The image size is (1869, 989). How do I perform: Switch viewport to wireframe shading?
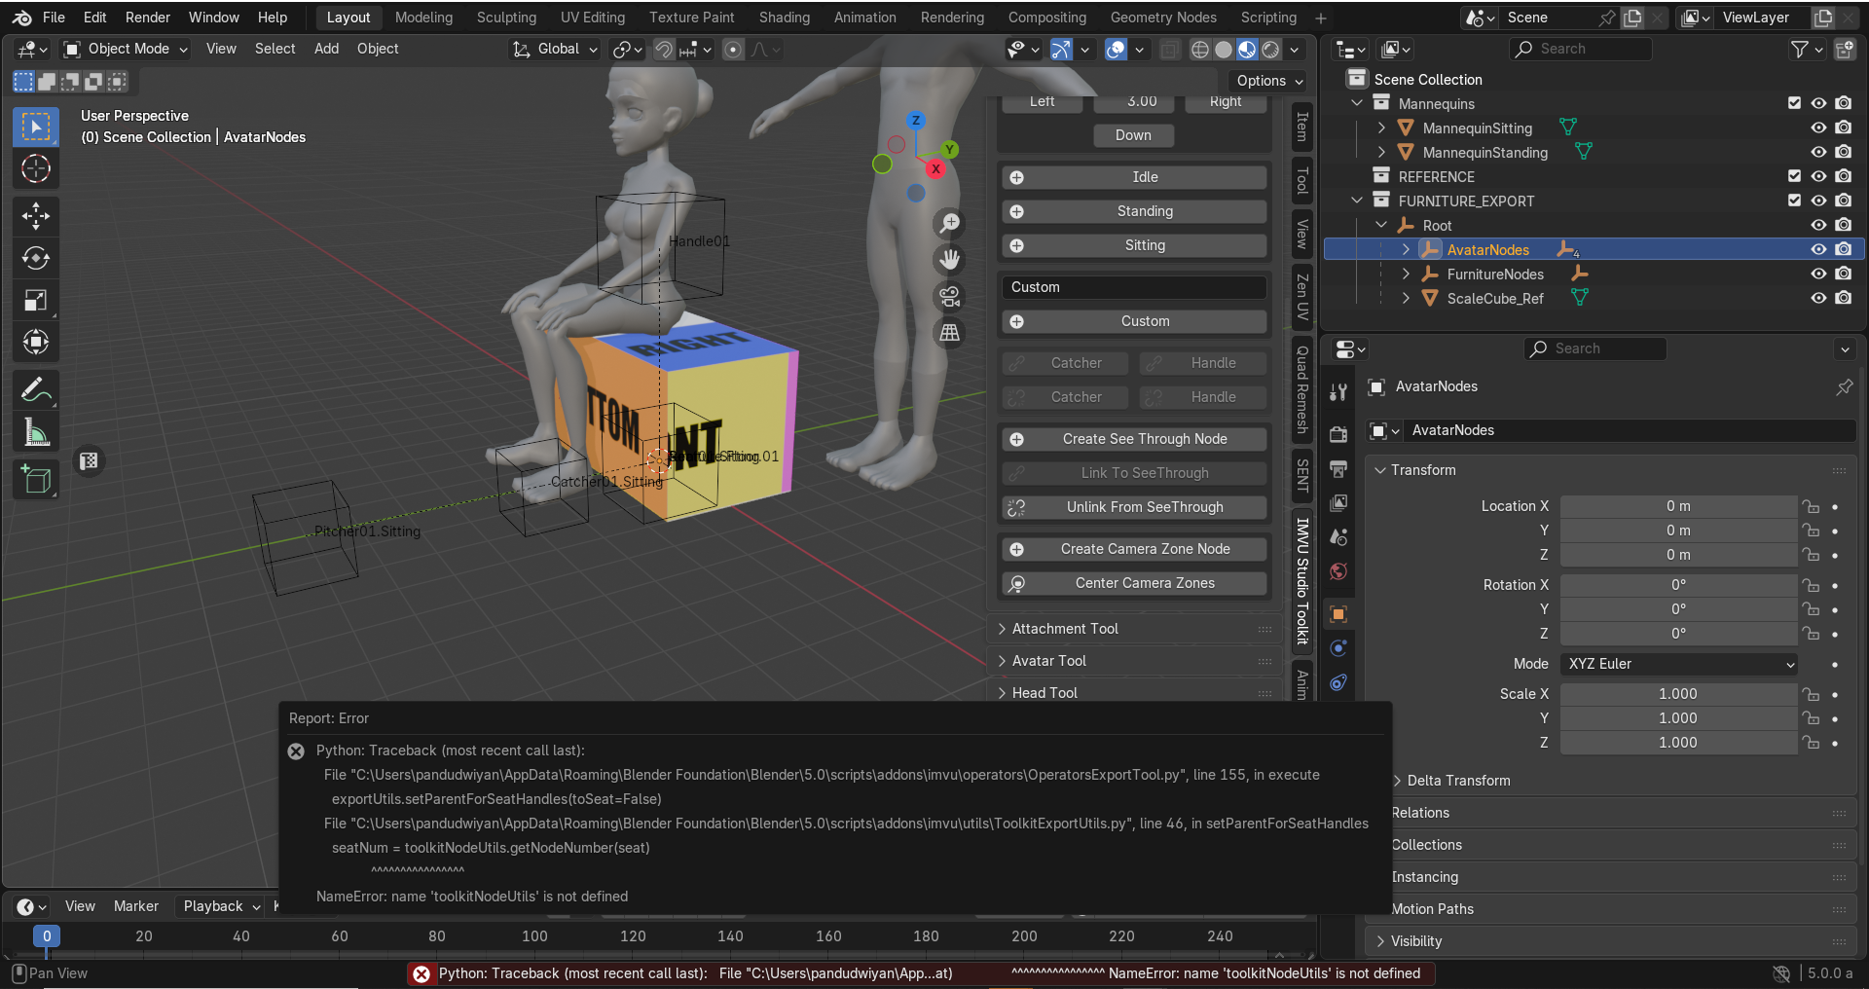[x=1200, y=50]
